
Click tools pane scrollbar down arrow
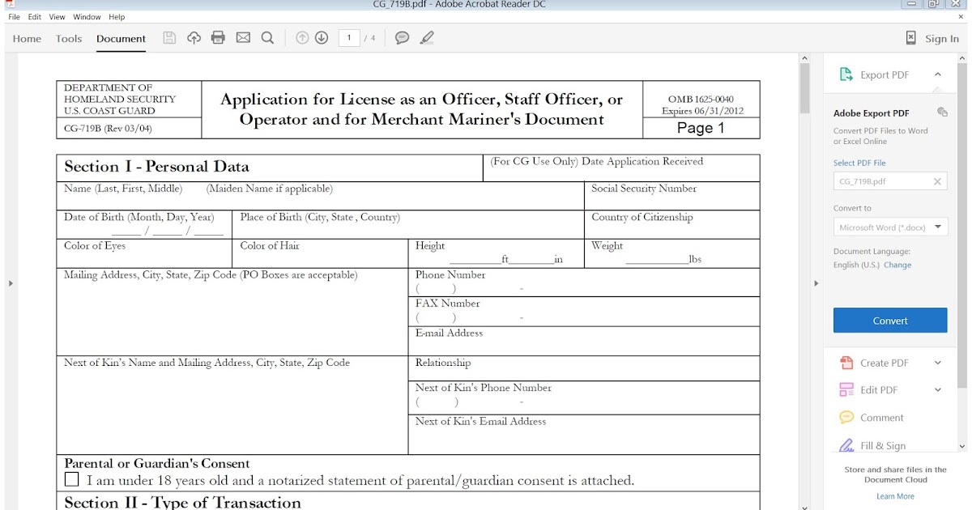point(961,446)
